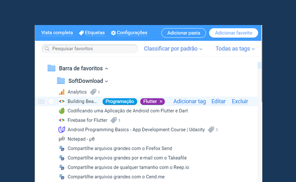Click the drag handle on Building Bea... row
The image size is (296, 182).
pyautogui.click(x=41, y=101)
